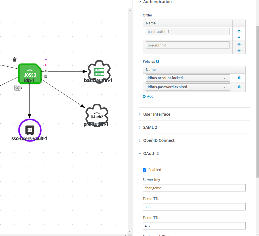Move basic-authn-1 up in the order
Image resolution: width=259 pixels, height=236 pixels.
239,31
